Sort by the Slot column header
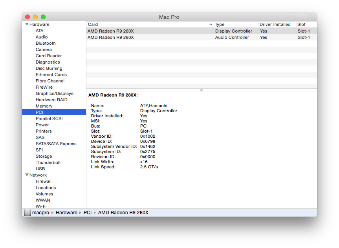The width and height of the screenshot is (339, 248). [306, 24]
